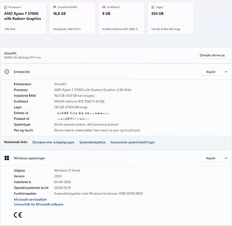Click the Omdøb denne pc button
Viewport: 232px width, 226px height.
click(212, 55)
